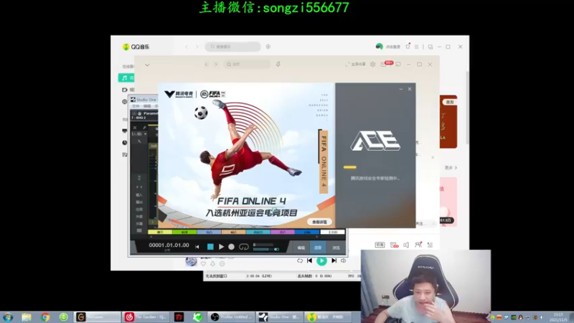Click the speaker icon in the bottom bar

coord(406,245)
